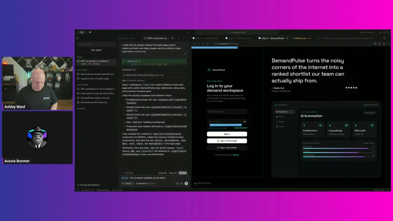Revert the user message with undo arrow
Image resolution: width=393 pixels, height=221 pixels.
(x=185, y=54)
